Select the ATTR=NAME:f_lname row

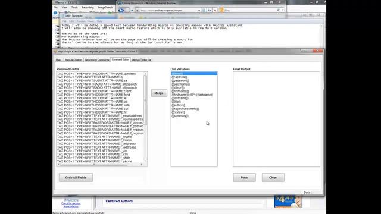coord(100,140)
